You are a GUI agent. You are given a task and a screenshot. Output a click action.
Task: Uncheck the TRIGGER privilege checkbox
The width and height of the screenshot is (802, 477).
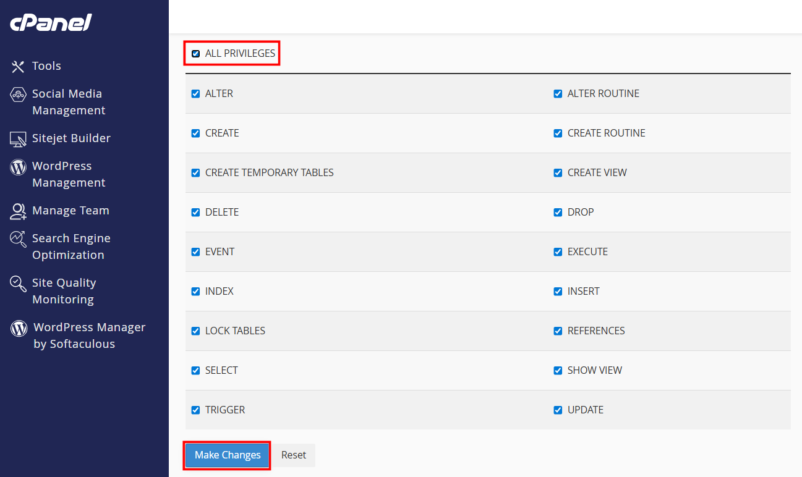click(x=195, y=410)
